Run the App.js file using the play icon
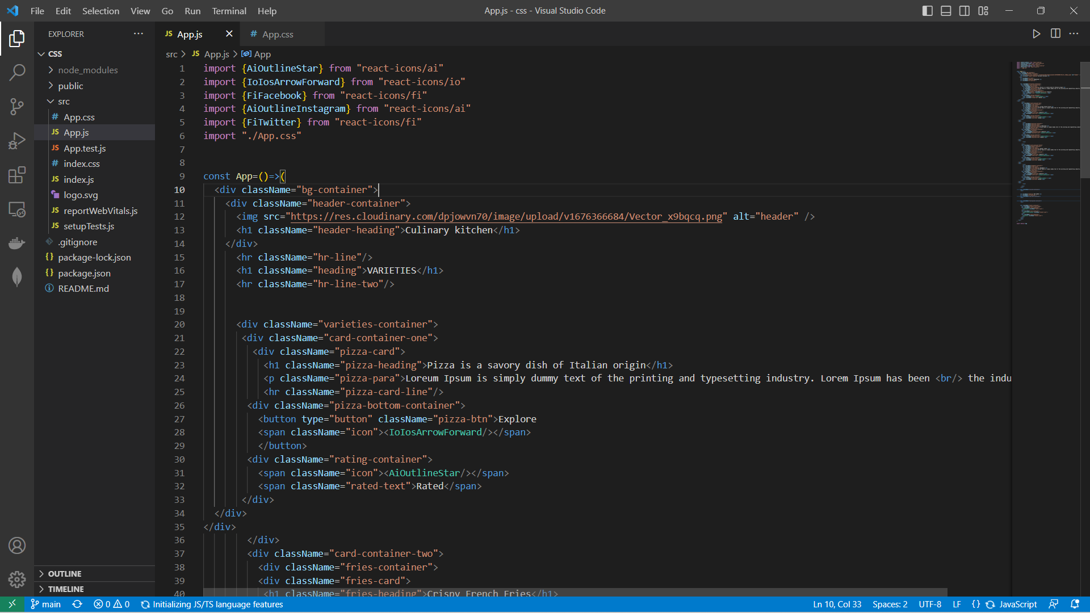 [1036, 33]
